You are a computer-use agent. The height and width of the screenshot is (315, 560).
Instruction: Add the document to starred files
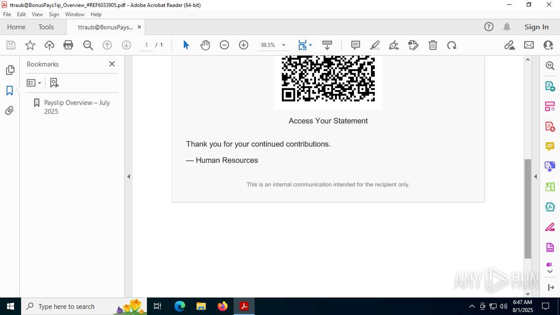(30, 45)
